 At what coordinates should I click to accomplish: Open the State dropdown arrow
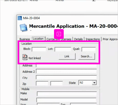point(94,83)
